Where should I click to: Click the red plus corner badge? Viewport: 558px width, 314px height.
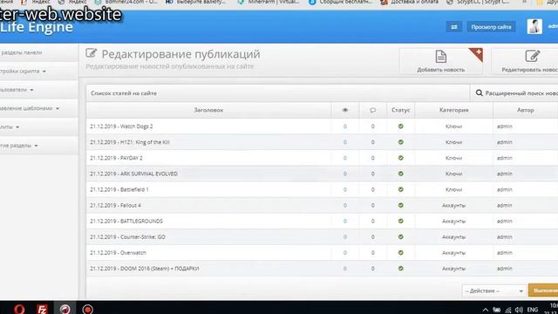pyautogui.click(x=477, y=53)
